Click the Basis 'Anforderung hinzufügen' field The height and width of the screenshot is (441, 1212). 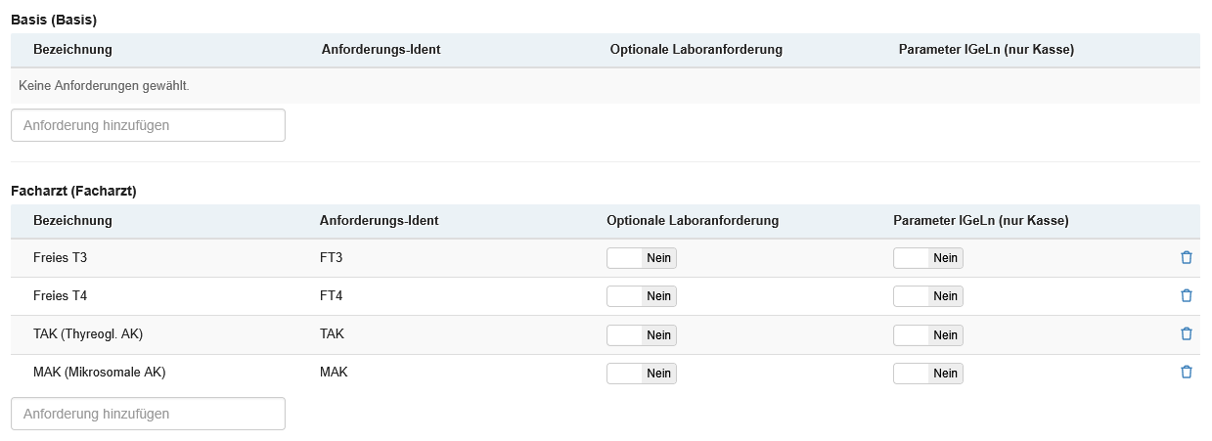point(148,125)
